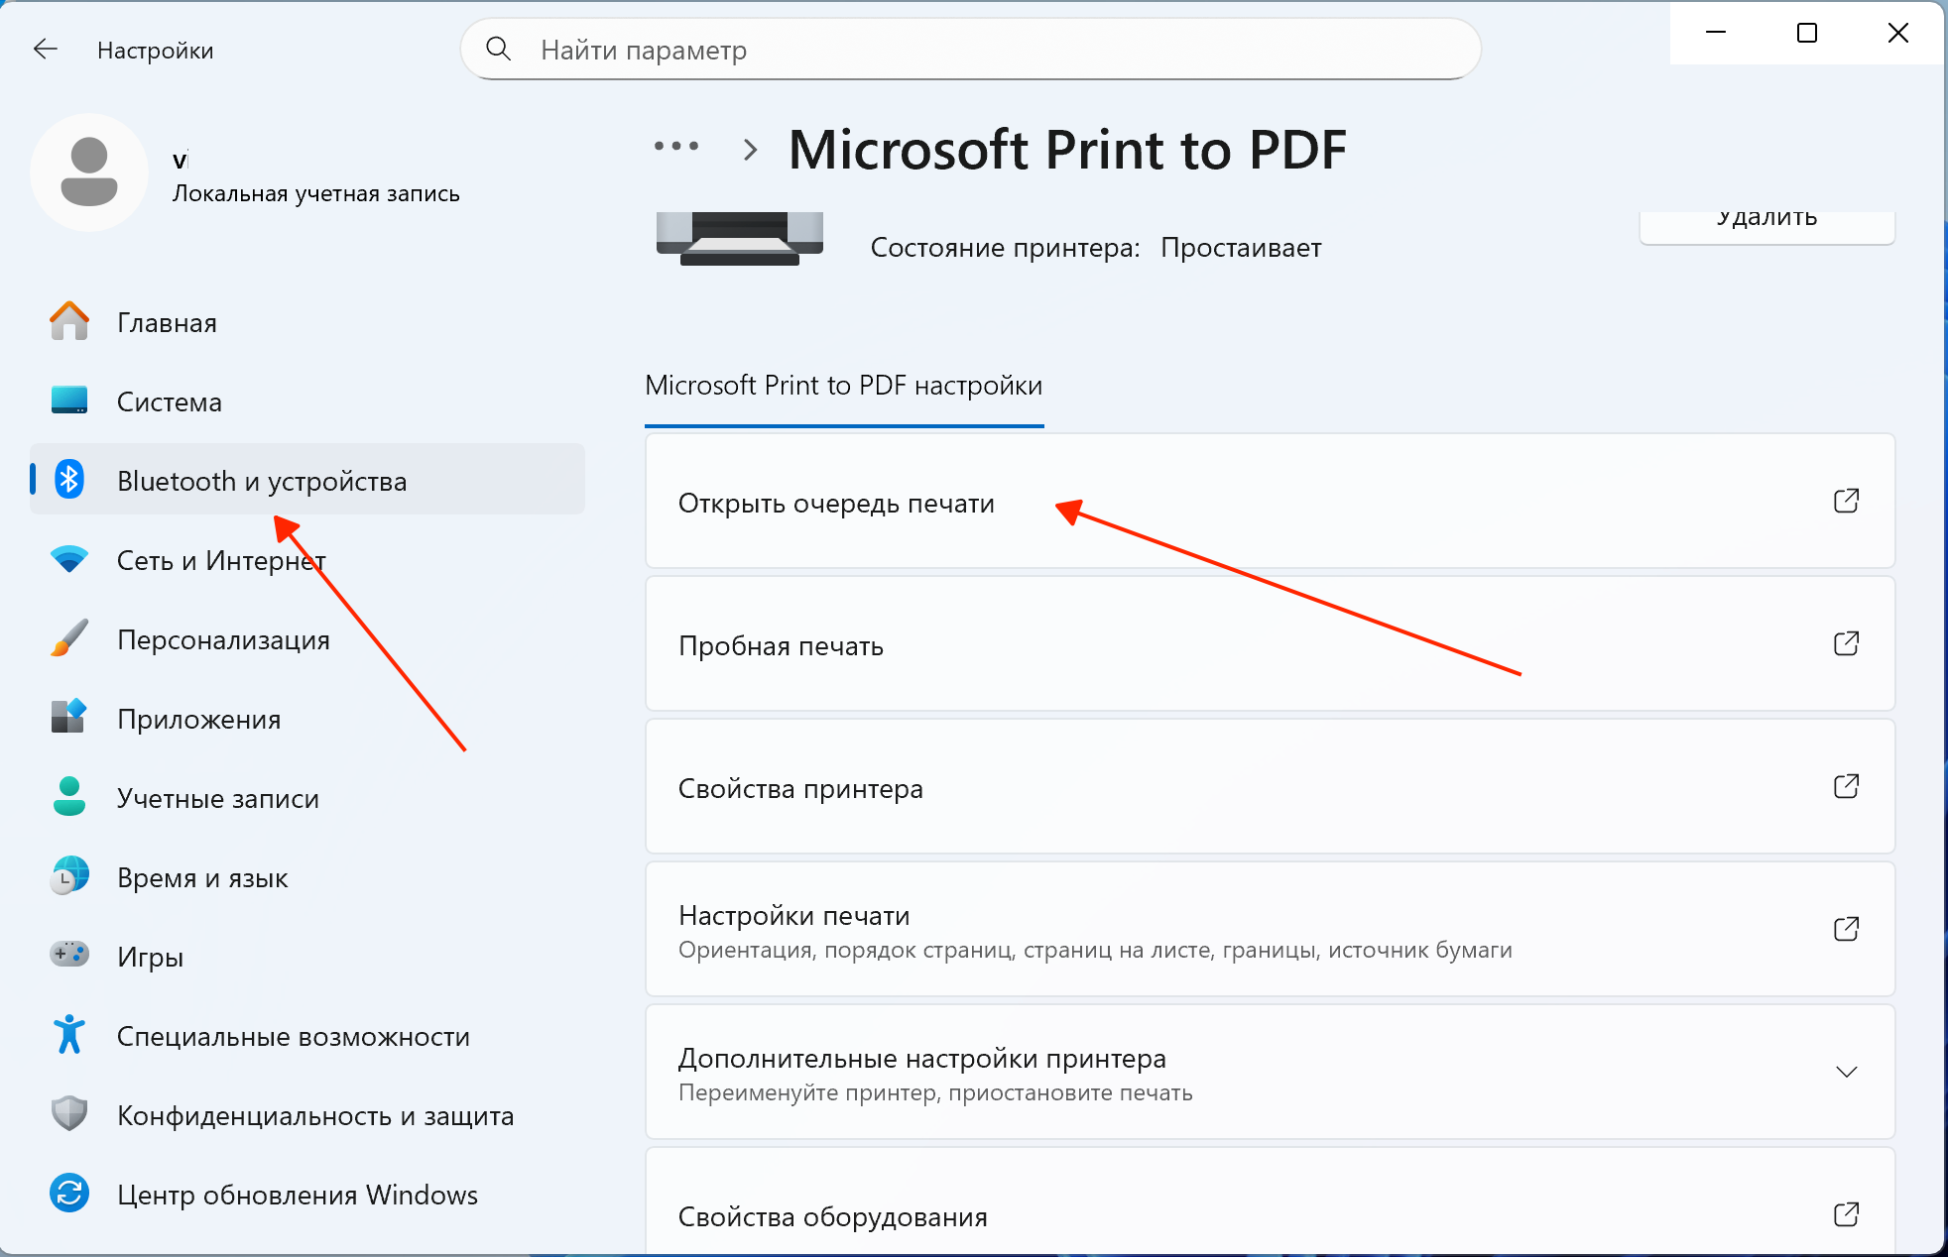1948x1257 pixels.
Task: Click the Accounts person icon
Action: coord(69,797)
